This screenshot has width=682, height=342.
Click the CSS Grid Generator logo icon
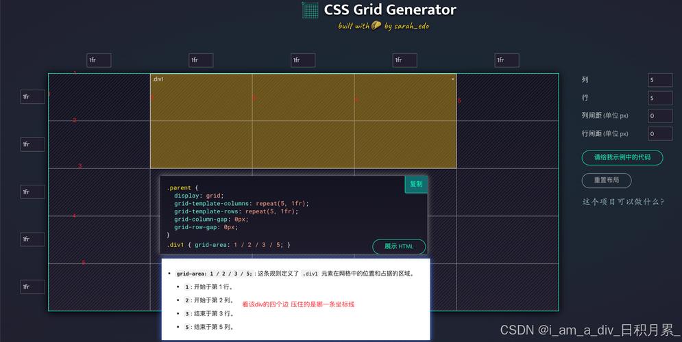310,10
